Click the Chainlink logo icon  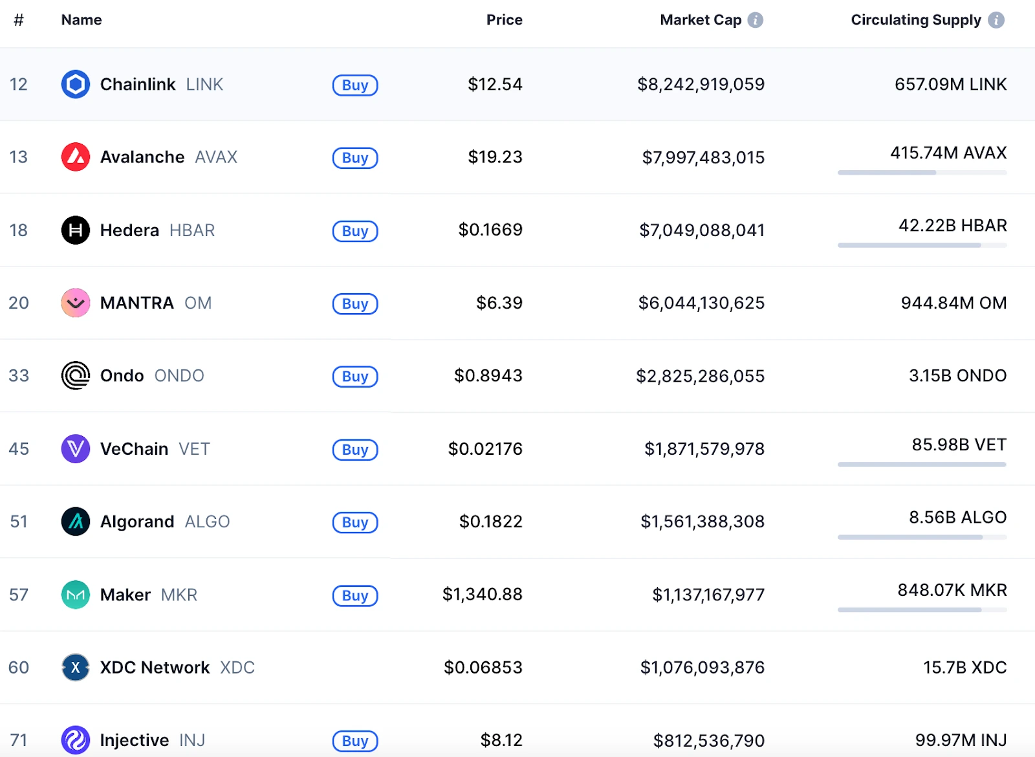(76, 84)
